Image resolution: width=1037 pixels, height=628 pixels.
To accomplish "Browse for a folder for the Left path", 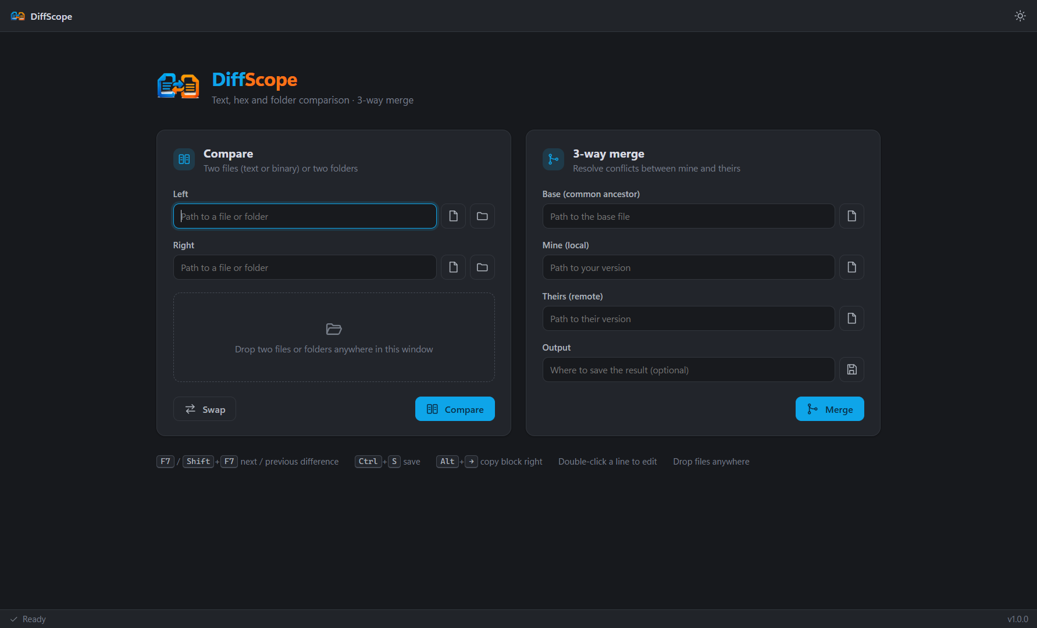I will coord(482,216).
